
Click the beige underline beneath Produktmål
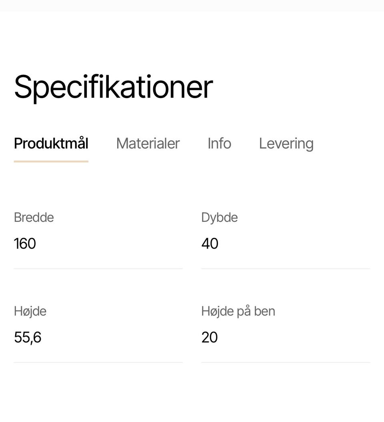click(51, 161)
